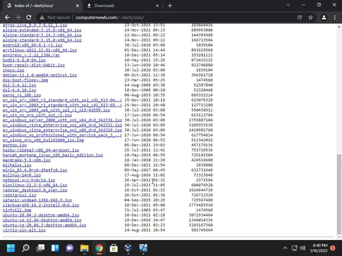Download ubuntu-20.04.3-desktop-amd64.iso
Image resolution: width=342 pixels, height=256 pixels.
coord(41,215)
